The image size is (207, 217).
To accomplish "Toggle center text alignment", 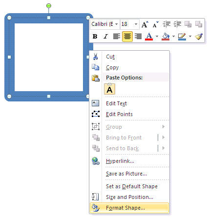I will [127, 37].
